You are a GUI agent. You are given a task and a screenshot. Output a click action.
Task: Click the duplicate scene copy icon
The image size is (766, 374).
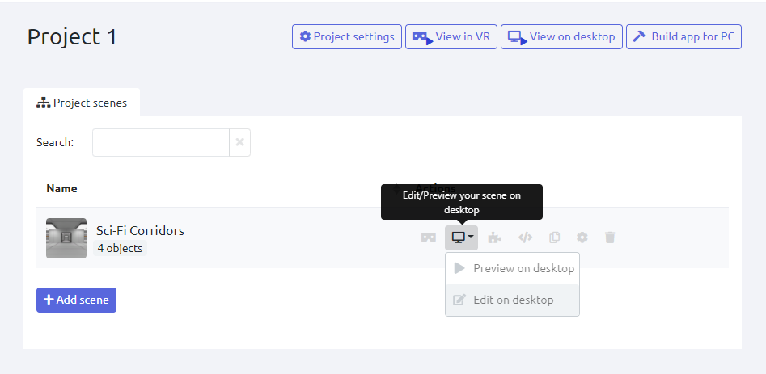(554, 237)
